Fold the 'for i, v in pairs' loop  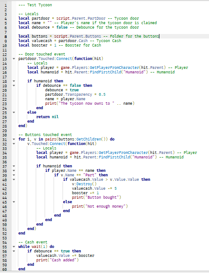(14, 139)
